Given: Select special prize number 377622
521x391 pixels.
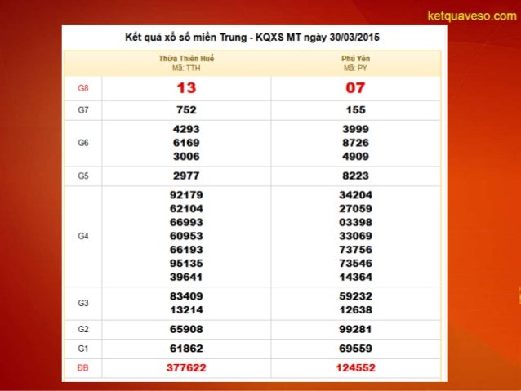Looking at the screenshot, I should tap(186, 368).
